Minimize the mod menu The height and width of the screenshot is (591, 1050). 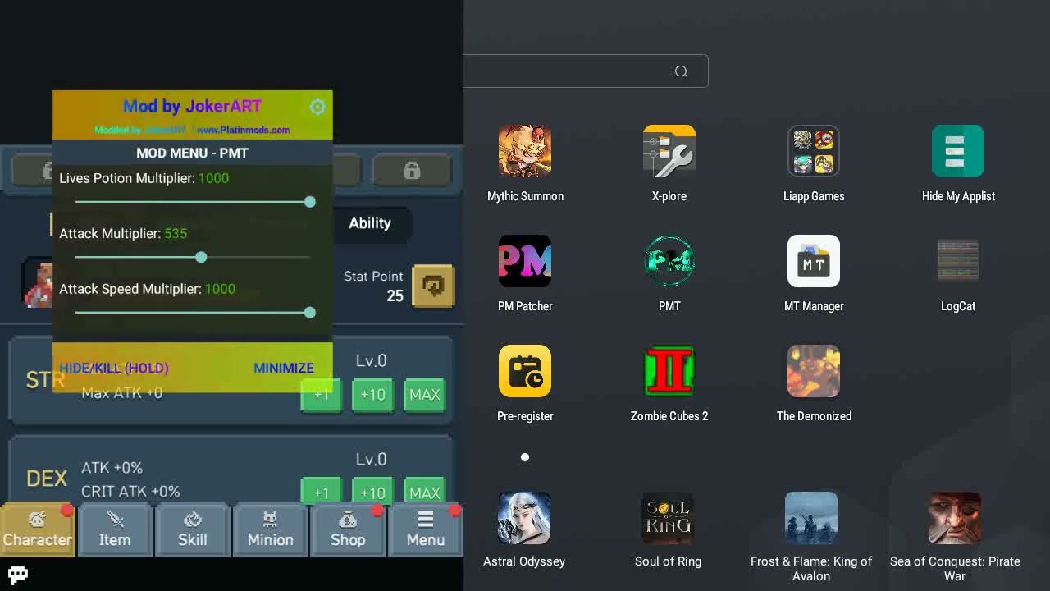[284, 368]
